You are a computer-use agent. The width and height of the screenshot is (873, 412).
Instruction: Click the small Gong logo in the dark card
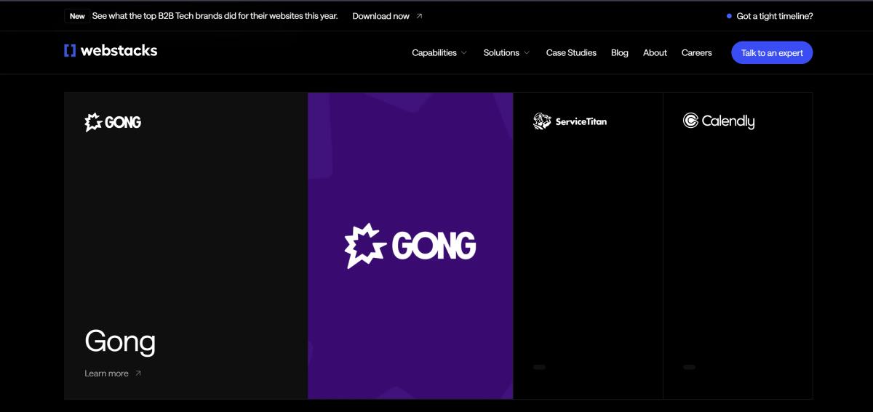coord(113,122)
